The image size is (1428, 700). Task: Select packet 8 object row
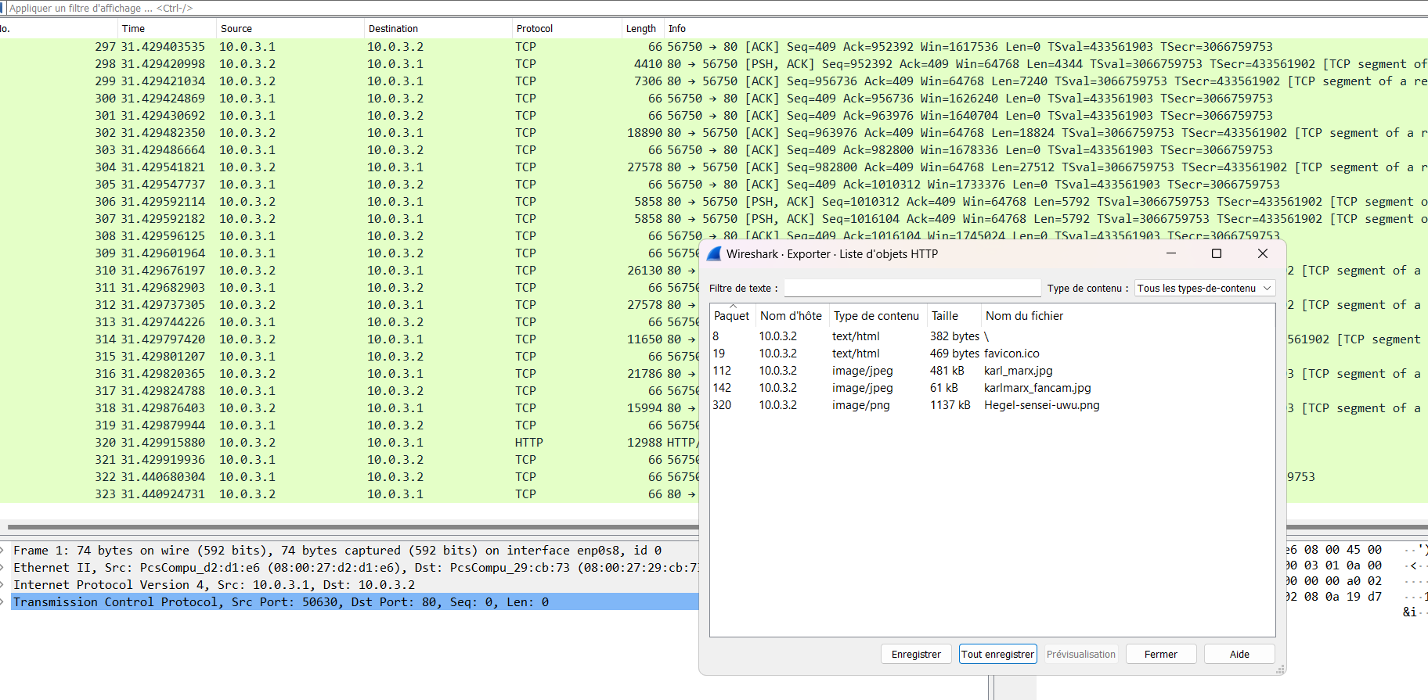click(x=992, y=336)
